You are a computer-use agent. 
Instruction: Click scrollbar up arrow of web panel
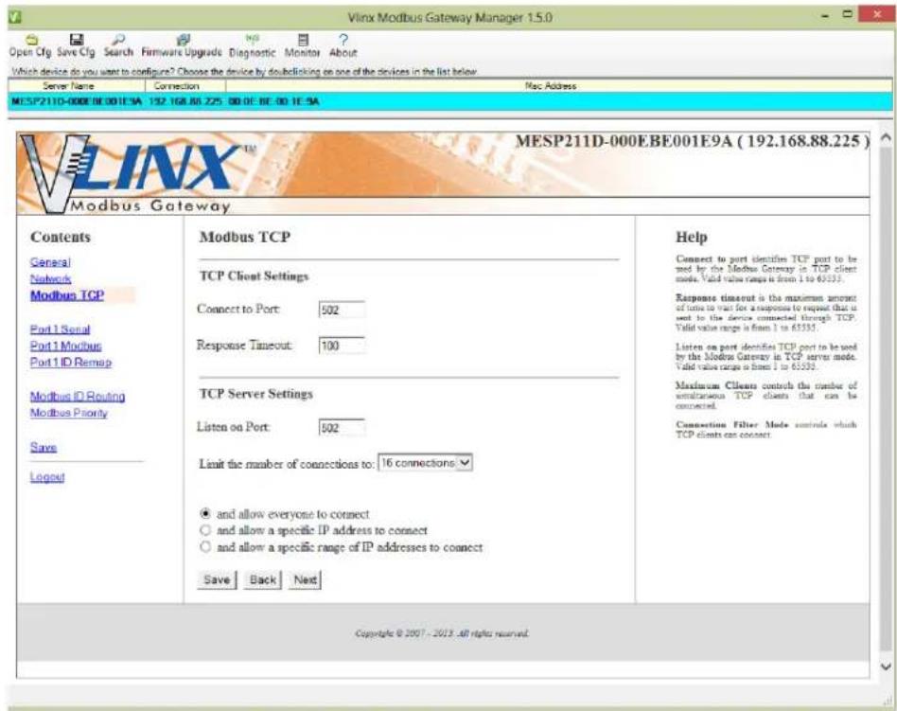pyautogui.click(x=886, y=137)
